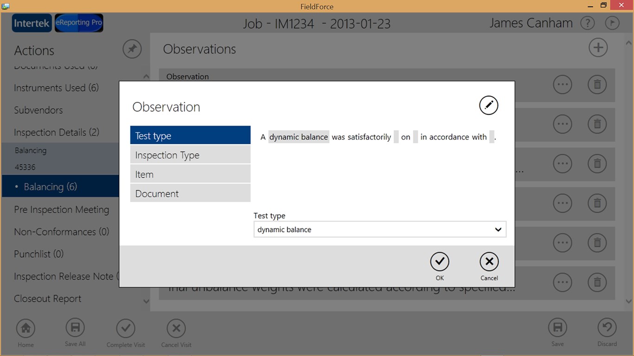This screenshot has height=356, width=634.
Task: Click the Complete Visit checkmark icon
Action: tap(125, 328)
